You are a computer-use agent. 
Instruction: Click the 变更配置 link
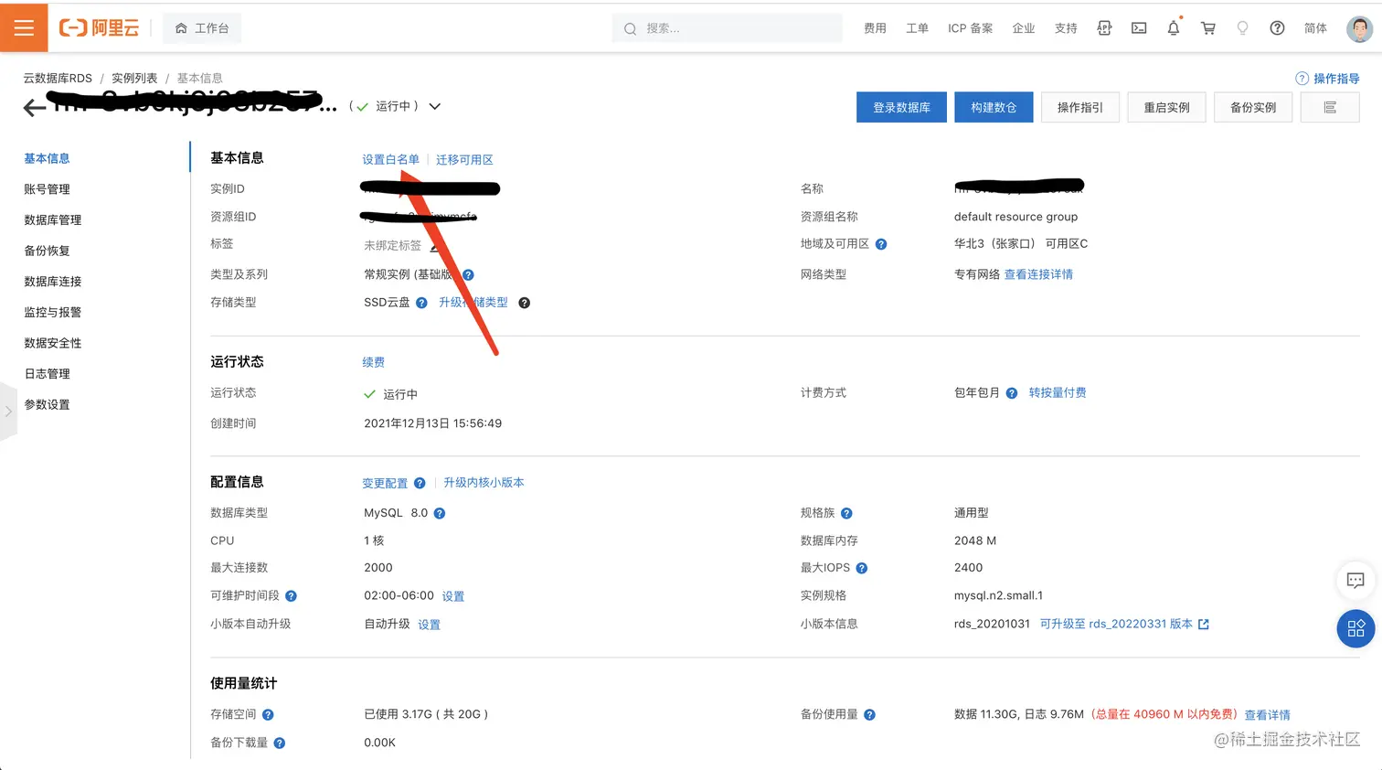pos(385,483)
